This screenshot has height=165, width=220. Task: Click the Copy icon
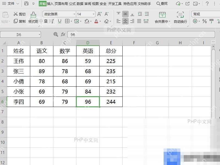coord(16,21)
